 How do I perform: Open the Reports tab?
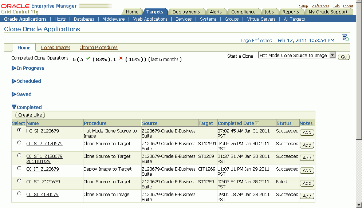pos(291,12)
